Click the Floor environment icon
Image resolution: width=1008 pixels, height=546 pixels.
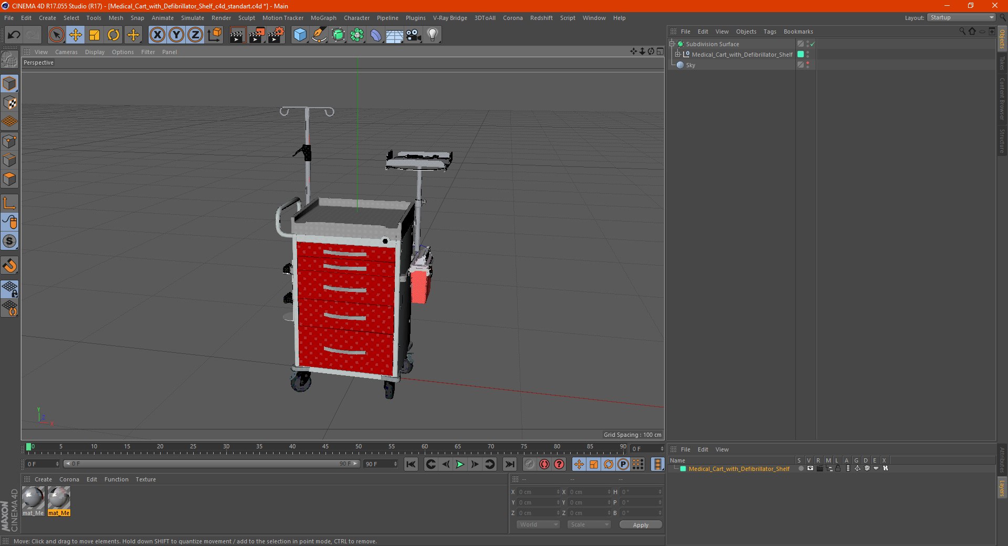pyautogui.click(x=395, y=35)
